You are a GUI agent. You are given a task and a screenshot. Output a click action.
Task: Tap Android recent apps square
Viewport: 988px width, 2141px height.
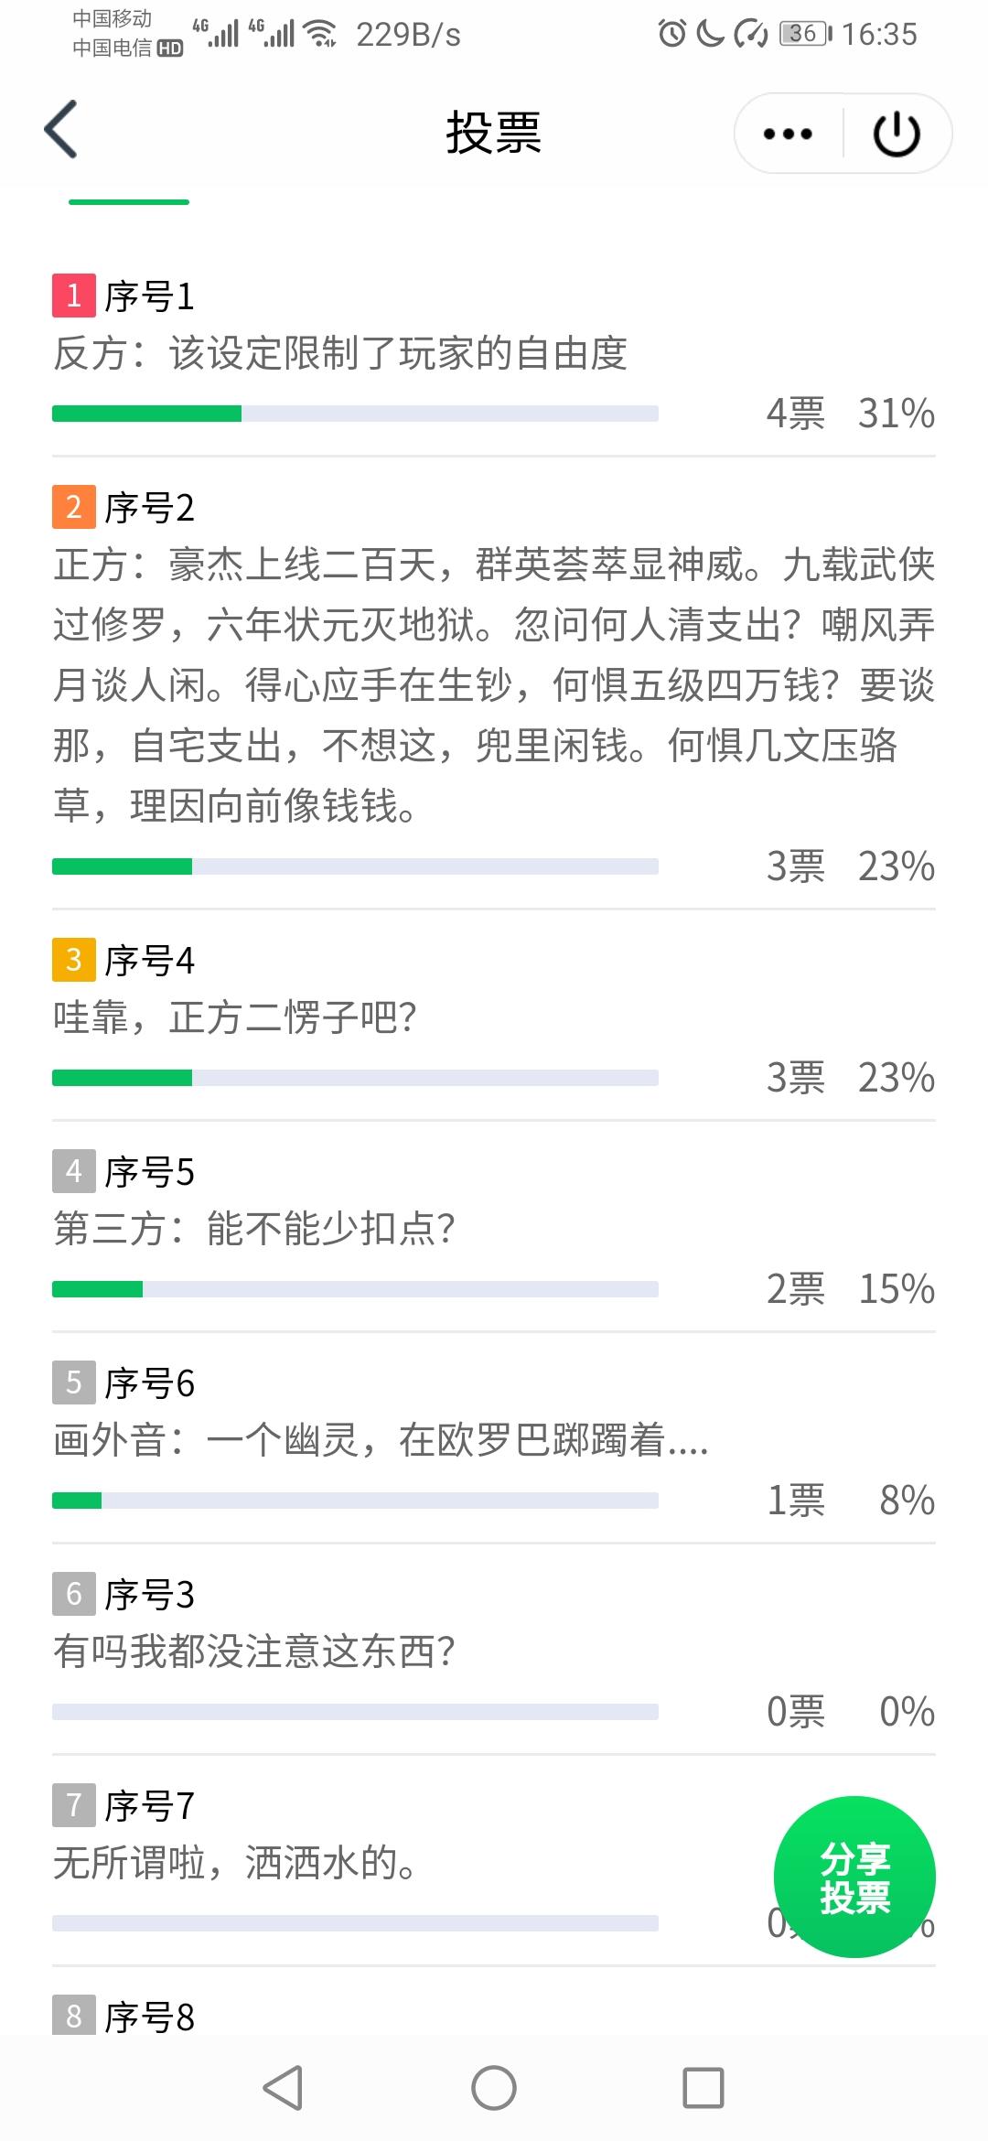pos(703,2088)
